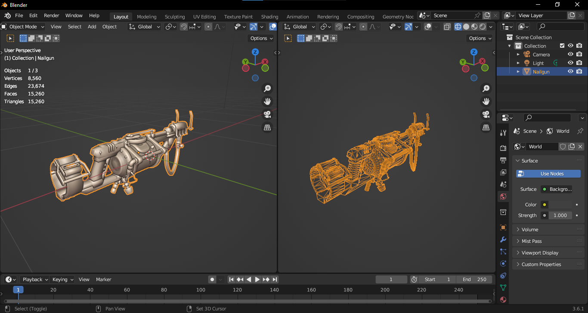Toggle camera view in the solid-shaded viewport
Image resolution: width=588 pixels, height=313 pixels.
coord(267,115)
